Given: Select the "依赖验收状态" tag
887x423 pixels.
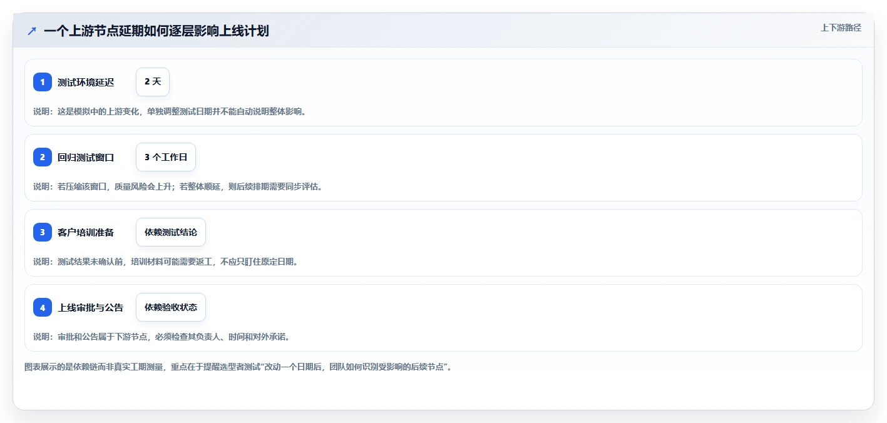Looking at the screenshot, I should (171, 307).
